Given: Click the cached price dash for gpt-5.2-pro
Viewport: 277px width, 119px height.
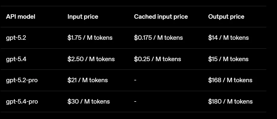Looking at the screenshot, I should click(135, 80).
